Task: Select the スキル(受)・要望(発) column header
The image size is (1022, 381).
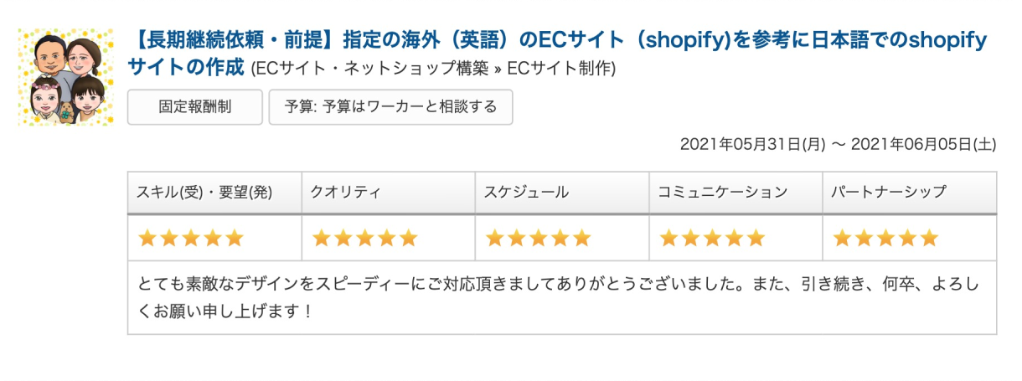Action: click(x=204, y=192)
